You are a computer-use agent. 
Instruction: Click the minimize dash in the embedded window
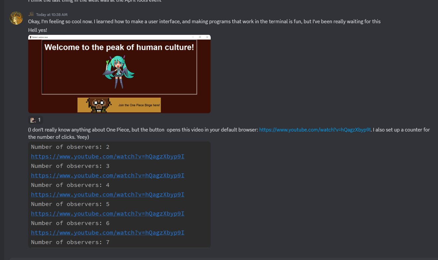[x=193, y=37]
